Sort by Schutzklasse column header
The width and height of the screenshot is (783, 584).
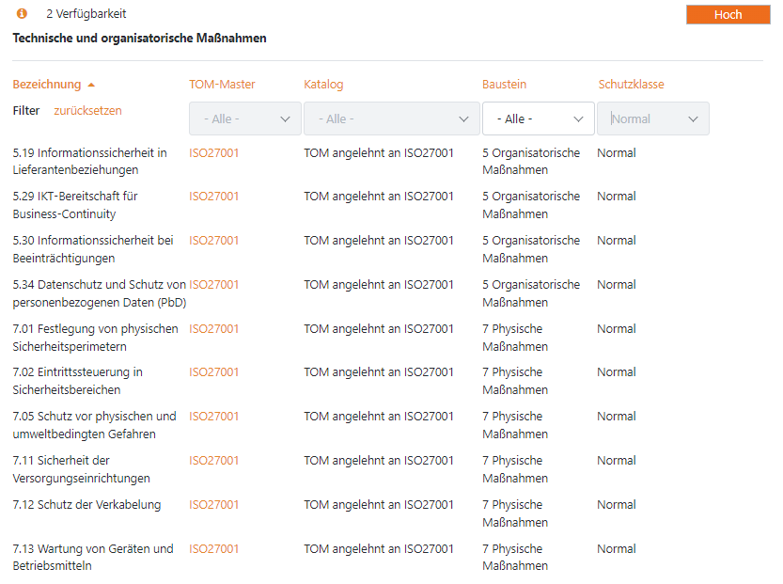click(x=631, y=85)
